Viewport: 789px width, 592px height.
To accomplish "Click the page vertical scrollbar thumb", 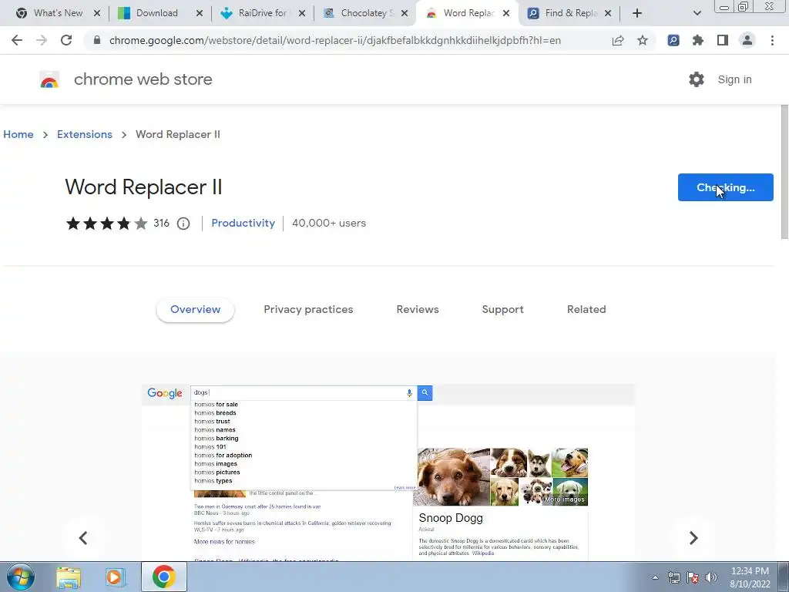I will pos(784,171).
